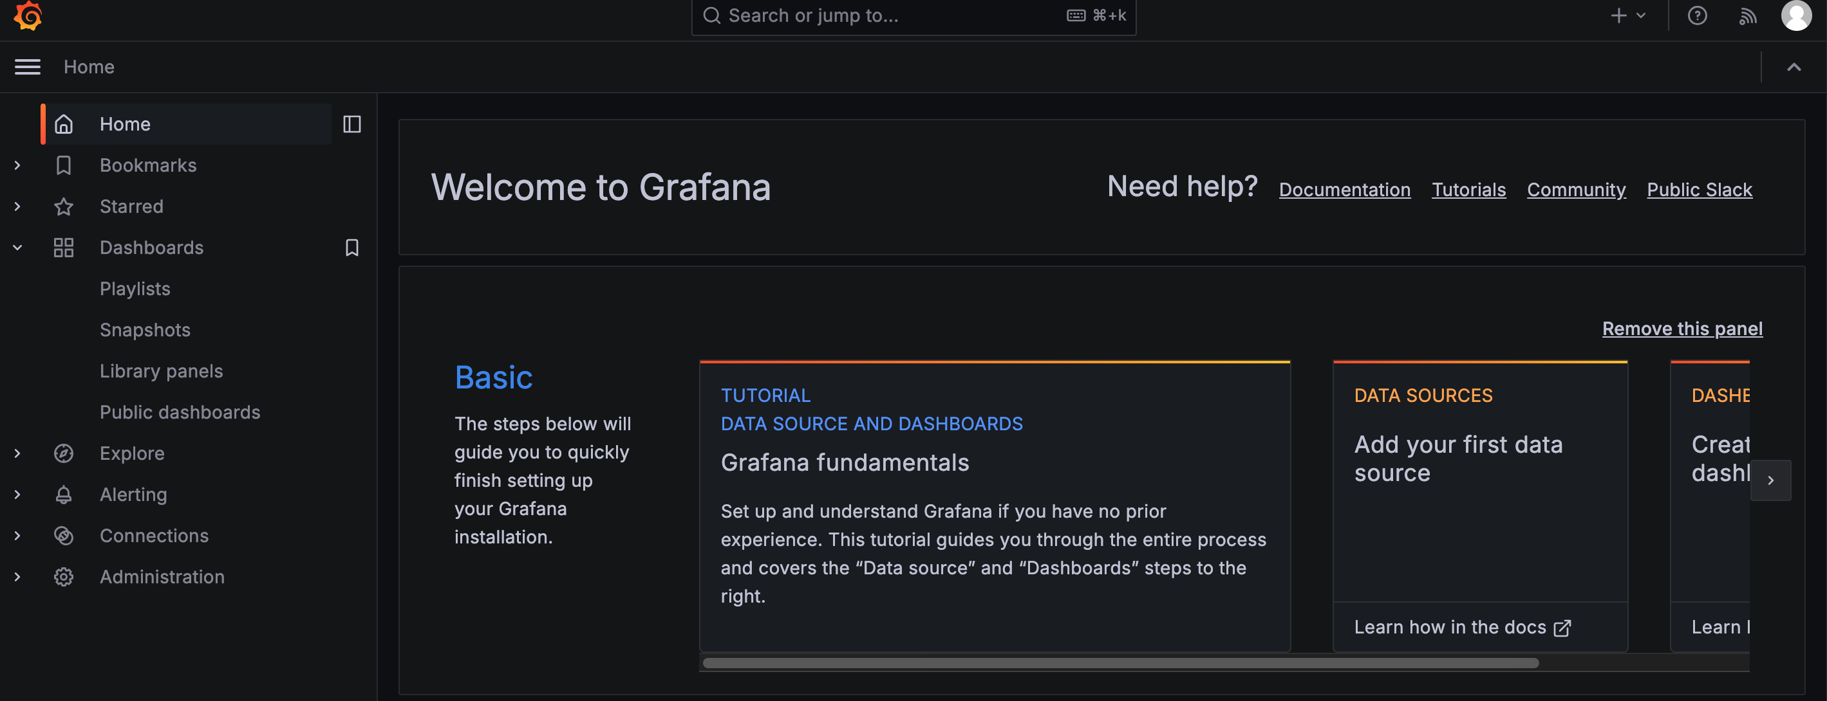1827x701 pixels.
Task: Click the Search or jump to field
Action: coord(913,15)
